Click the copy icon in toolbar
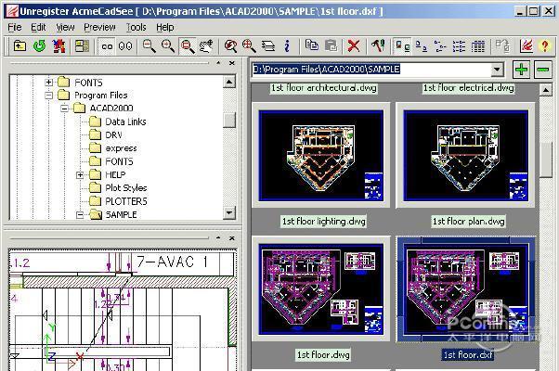The image size is (559, 371). pyautogui.click(x=311, y=45)
